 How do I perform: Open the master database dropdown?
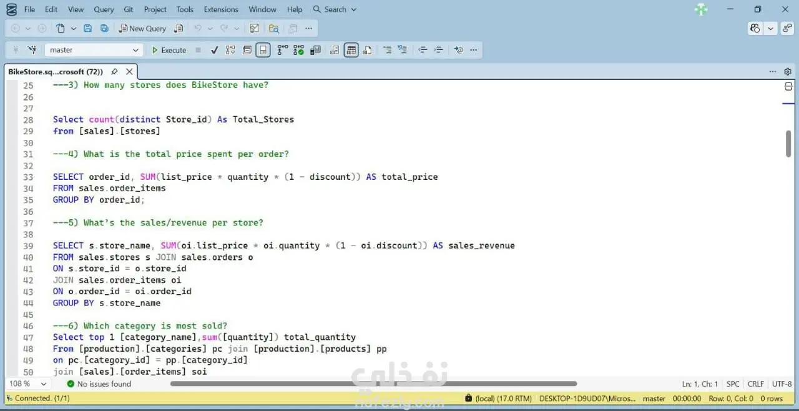(94, 50)
